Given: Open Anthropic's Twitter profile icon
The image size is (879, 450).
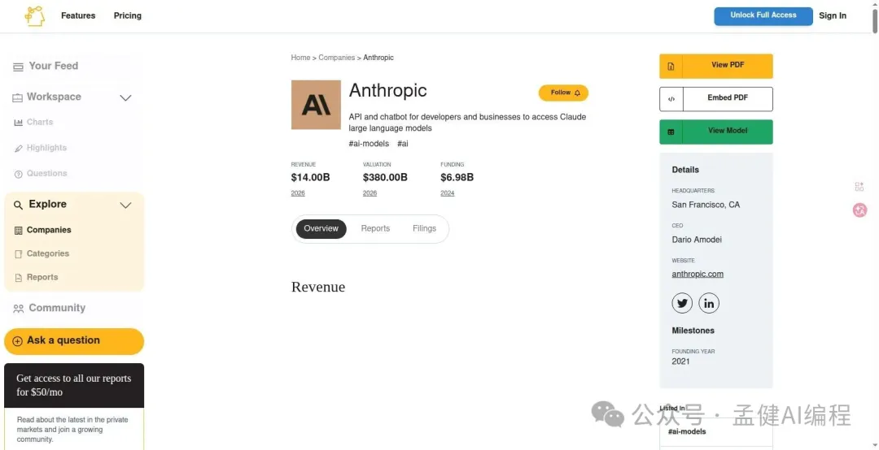Looking at the screenshot, I should pos(682,303).
